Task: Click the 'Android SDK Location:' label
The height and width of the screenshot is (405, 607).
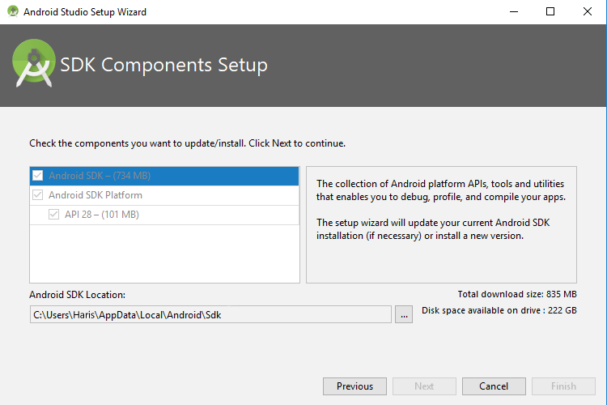Action: point(78,295)
